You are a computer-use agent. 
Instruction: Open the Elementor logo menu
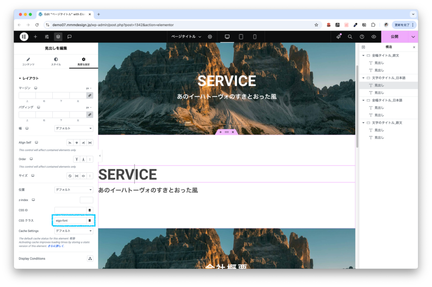pyautogui.click(x=24, y=37)
